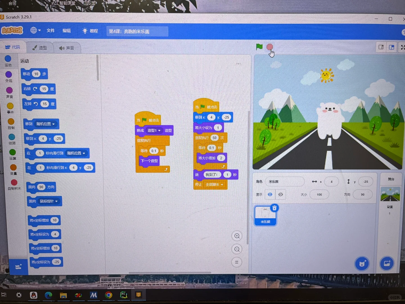
Task: Switch to small stage layout
Action: coord(381,47)
